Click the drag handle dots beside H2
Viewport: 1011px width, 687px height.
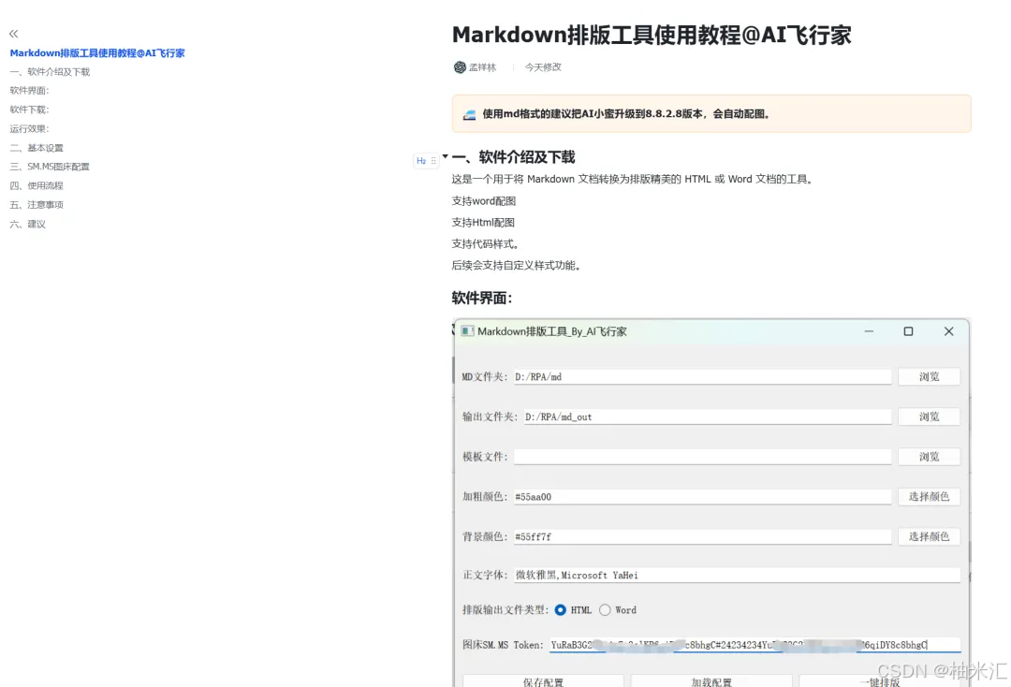(x=433, y=160)
